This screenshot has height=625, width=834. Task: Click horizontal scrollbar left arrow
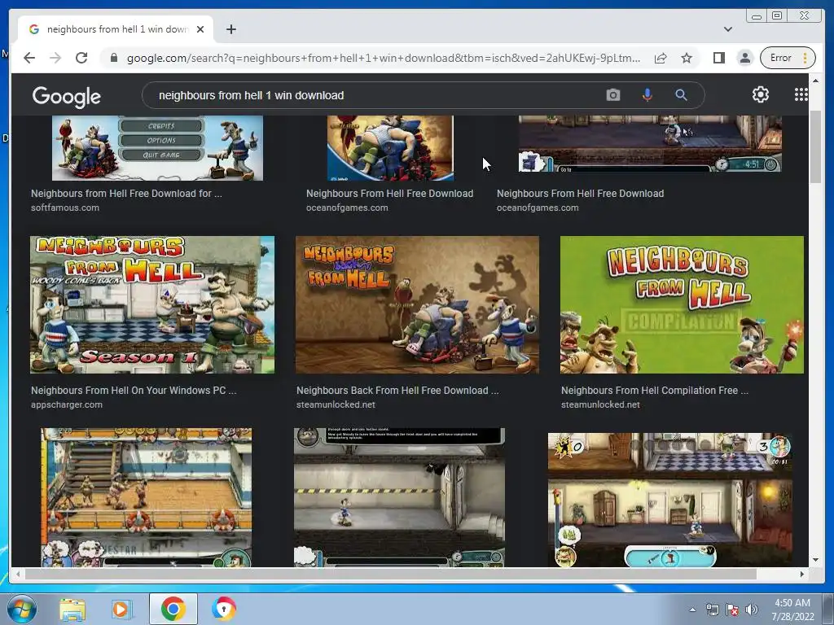tap(18, 574)
